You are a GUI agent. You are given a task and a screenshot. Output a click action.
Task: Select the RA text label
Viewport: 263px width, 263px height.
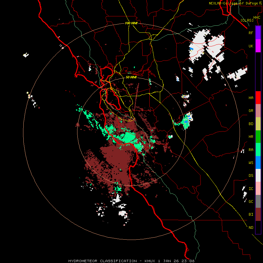251,150
